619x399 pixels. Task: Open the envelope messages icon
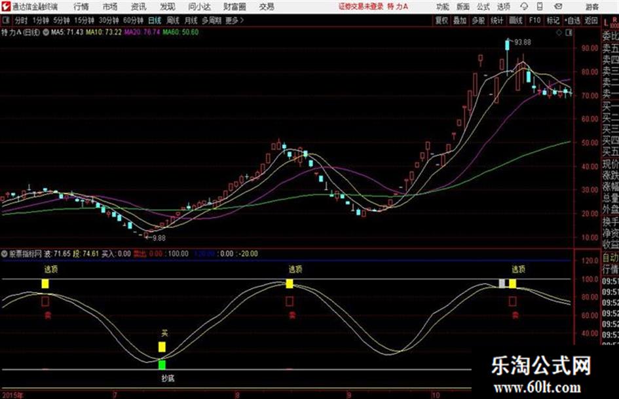tap(558, 7)
